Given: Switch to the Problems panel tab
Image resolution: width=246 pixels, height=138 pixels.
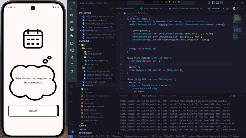Looking at the screenshot, I should coord(123,96).
